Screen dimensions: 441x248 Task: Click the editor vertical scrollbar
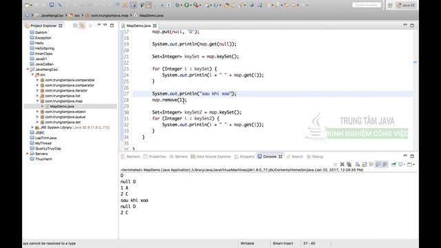click(x=415, y=90)
